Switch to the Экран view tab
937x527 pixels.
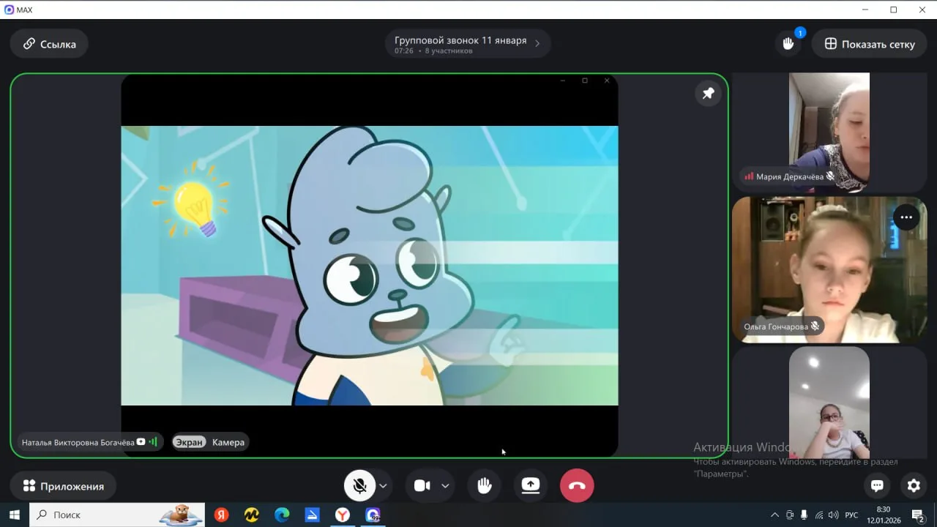pyautogui.click(x=189, y=442)
